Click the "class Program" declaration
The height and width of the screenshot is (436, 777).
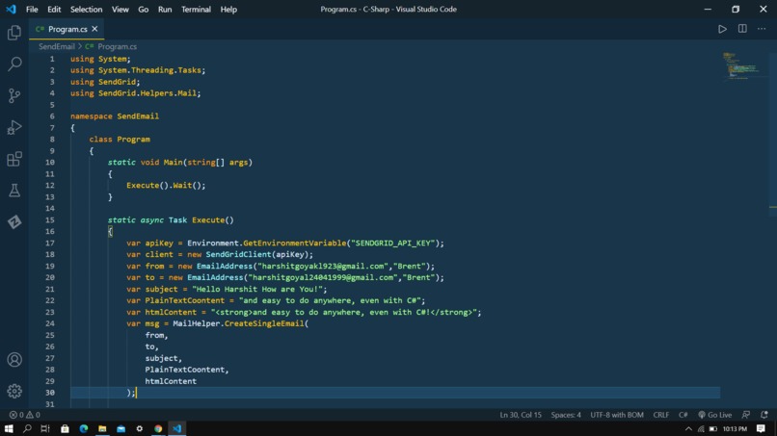pyautogui.click(x=120, y=139)
